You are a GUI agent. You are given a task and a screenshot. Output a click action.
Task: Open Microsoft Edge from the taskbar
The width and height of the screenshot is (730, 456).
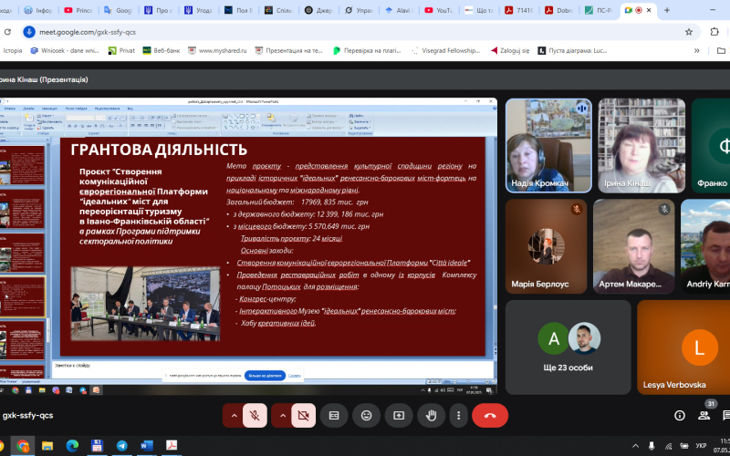coord(72,446)
